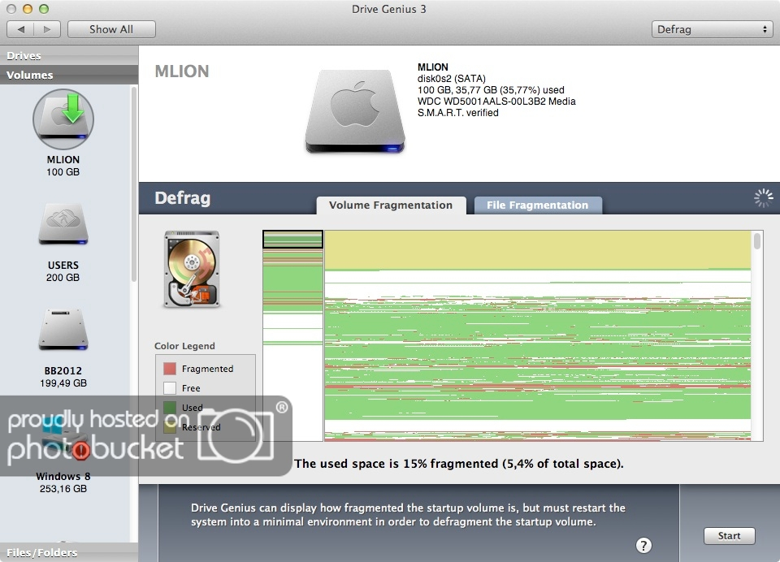Screen dimensions: 780x562
Task: Go forward with the right arrow button
Action: click(x=47, y=29)
